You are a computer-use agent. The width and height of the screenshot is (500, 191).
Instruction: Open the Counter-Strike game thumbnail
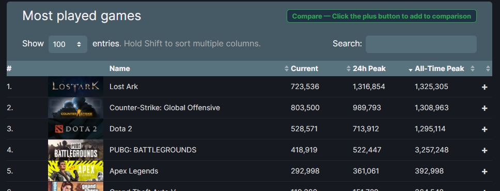75,108
